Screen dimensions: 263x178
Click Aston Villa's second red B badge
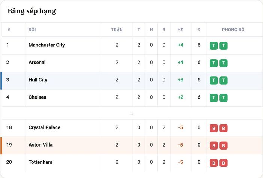(224, 145)
